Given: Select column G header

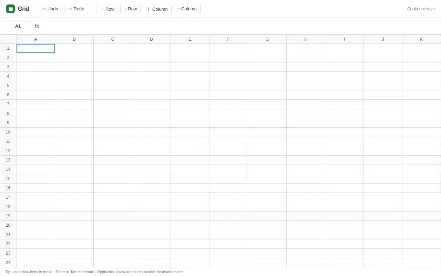Looking at the screenshot, I should pos(267,39).
